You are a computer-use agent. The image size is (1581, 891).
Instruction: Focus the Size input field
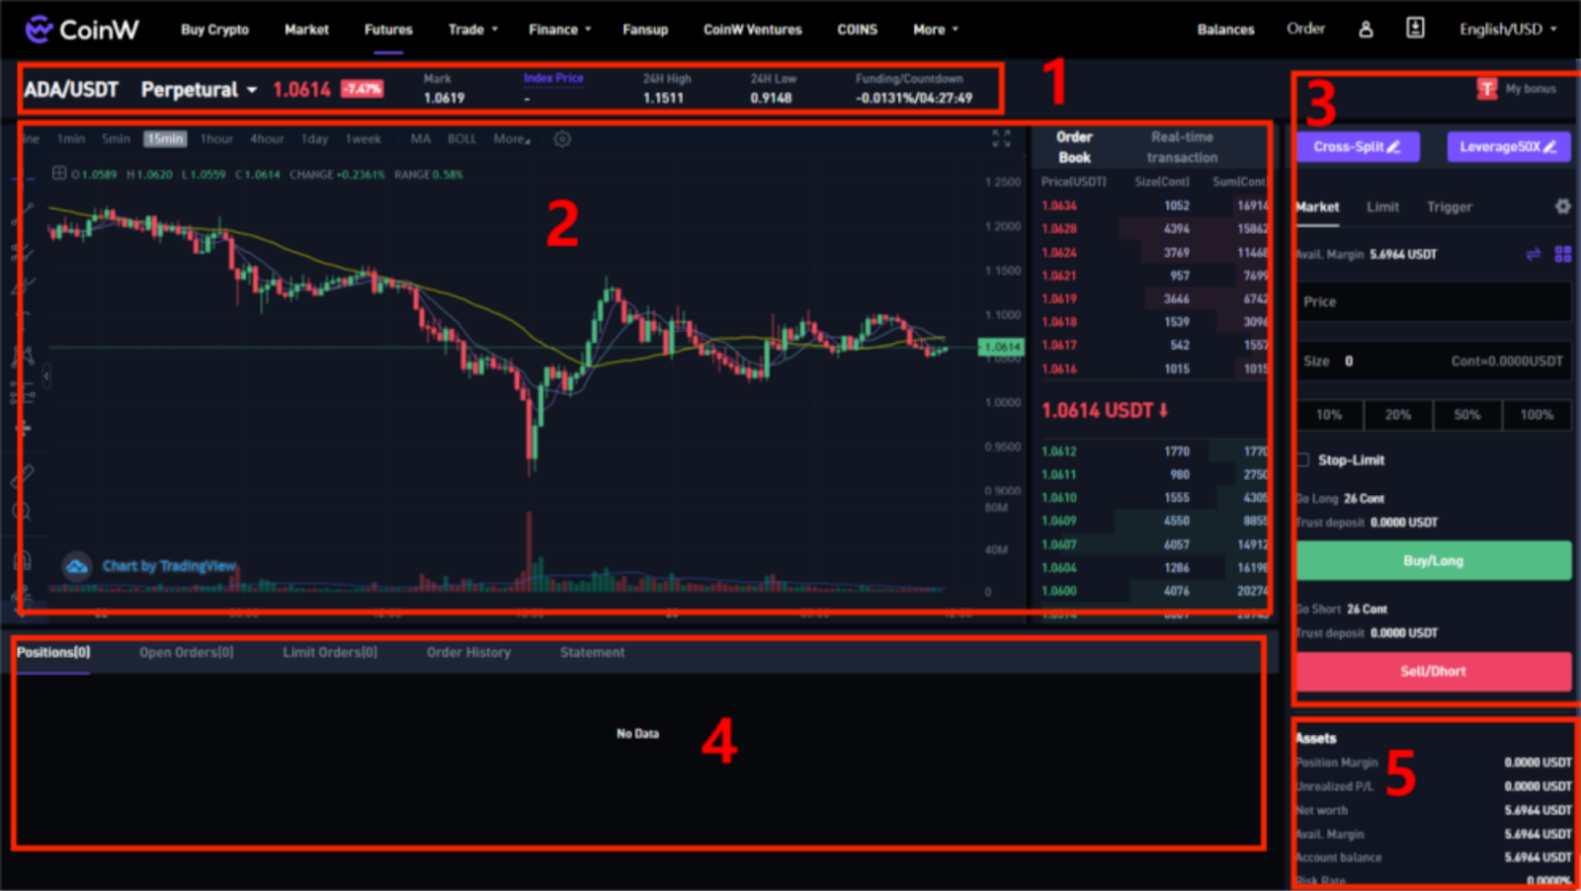(x=1433, y=362)
